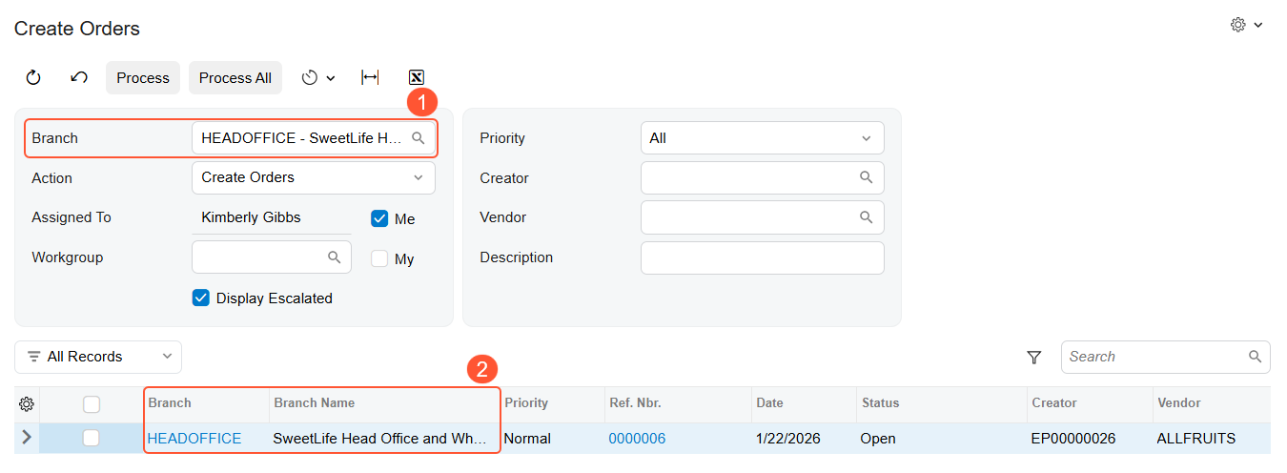Click the Fit to Screen columns icon
Viewport: 1287px width, 473px height.
(370, 78)
